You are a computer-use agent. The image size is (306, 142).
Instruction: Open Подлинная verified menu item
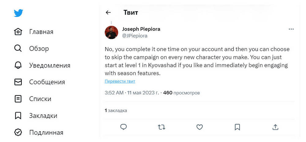click(x=46, y=133)
